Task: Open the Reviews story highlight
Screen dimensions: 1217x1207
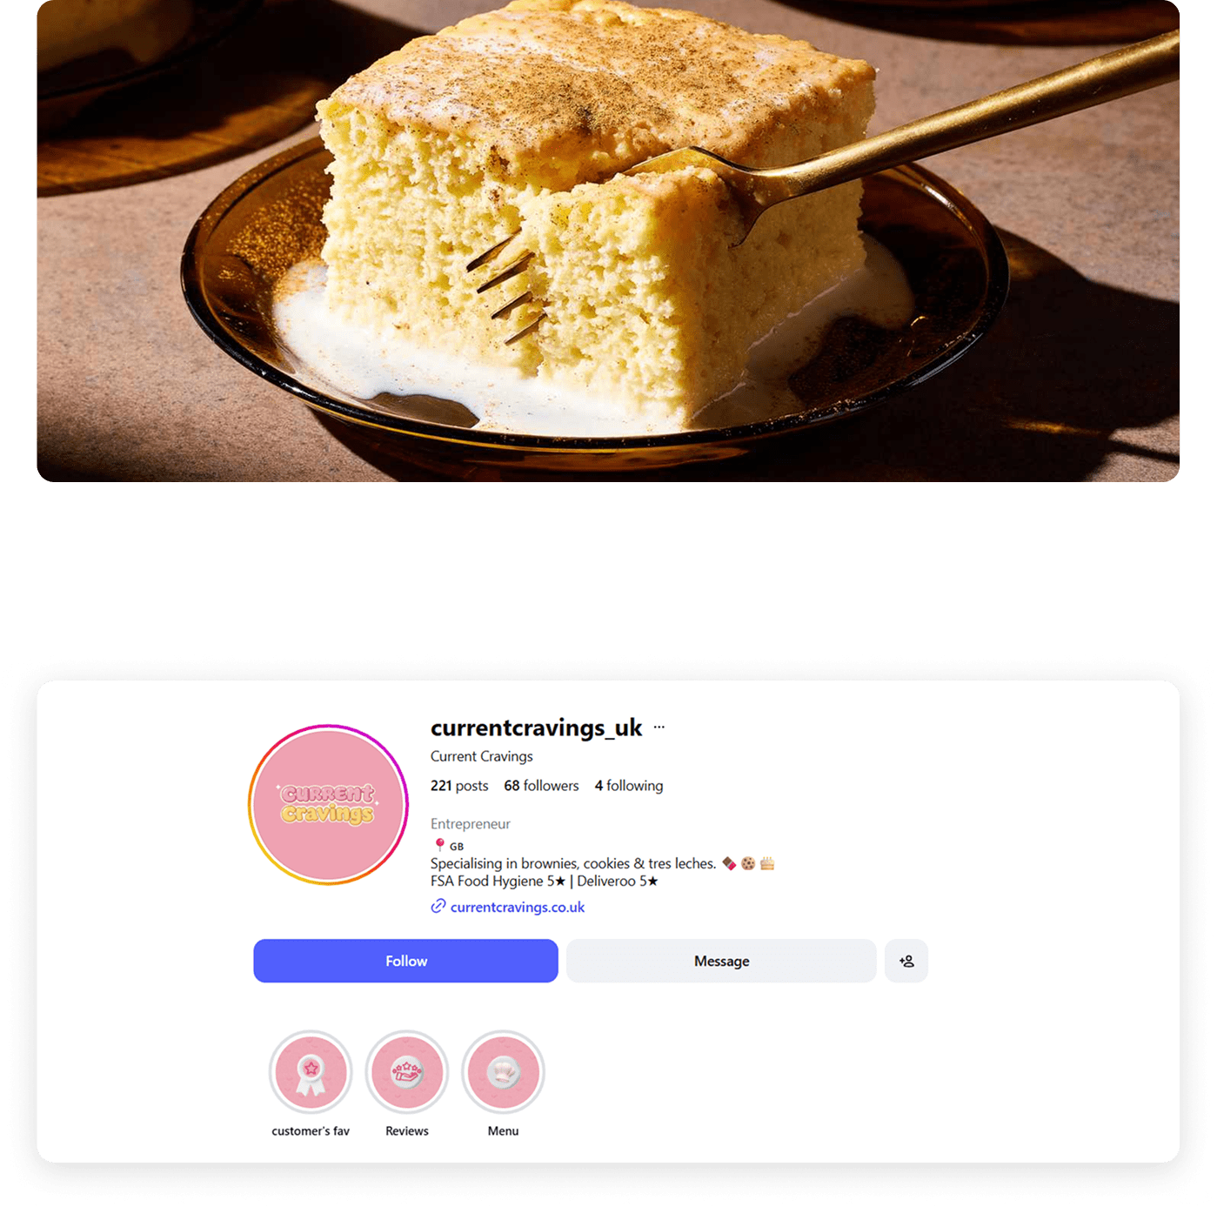Action: click(x=407, y=1072)
